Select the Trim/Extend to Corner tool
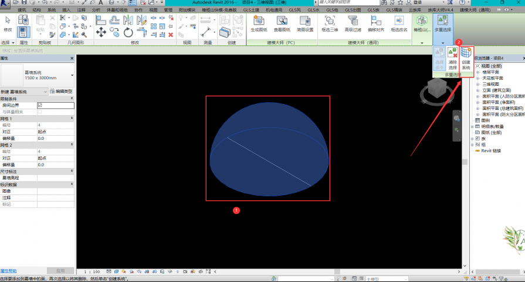The width and height of the screenshot is (525, 282). tap(141, 32)
